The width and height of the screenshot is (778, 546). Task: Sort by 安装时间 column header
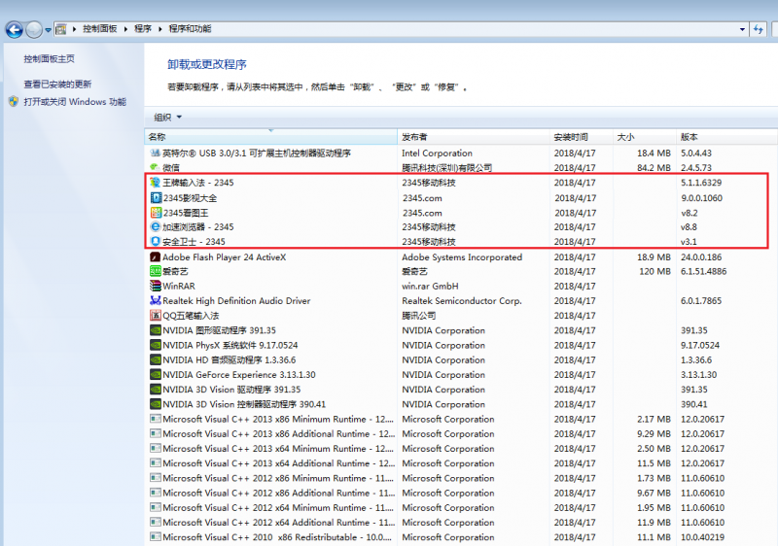[581, 137]
